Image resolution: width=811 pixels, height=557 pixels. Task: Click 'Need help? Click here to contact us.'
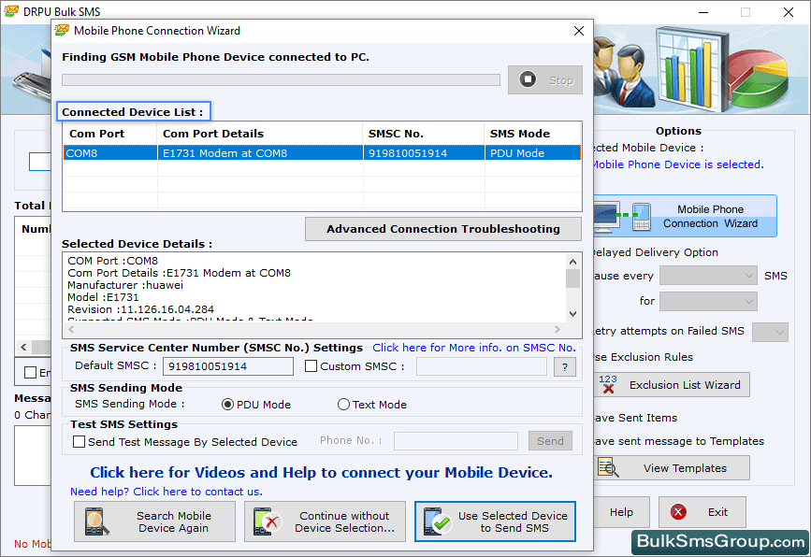click(166, 492)
